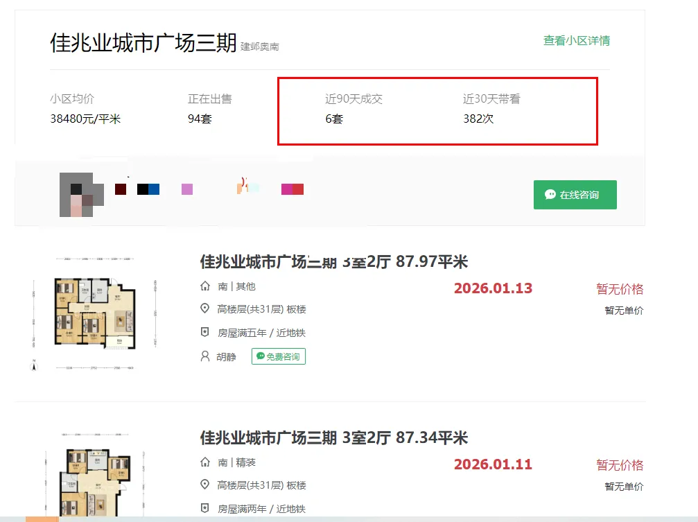Click the 正在出售 label

[x=209, y=99]
